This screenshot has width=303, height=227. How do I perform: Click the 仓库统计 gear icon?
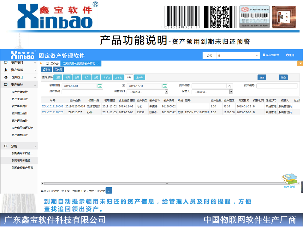tap(6, 77)
